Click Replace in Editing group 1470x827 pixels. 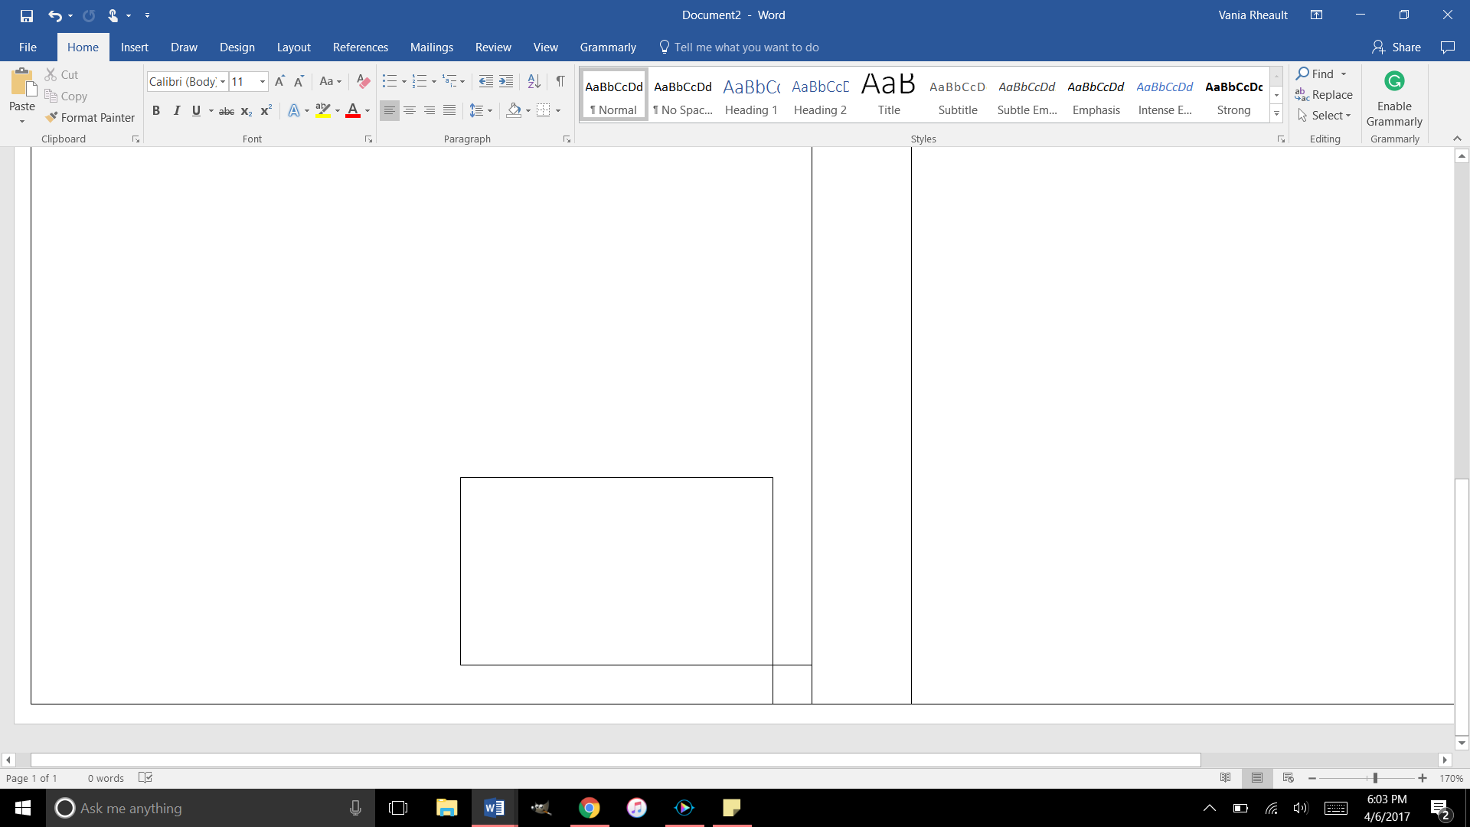pyautogui.click(x=1324, y=95)
